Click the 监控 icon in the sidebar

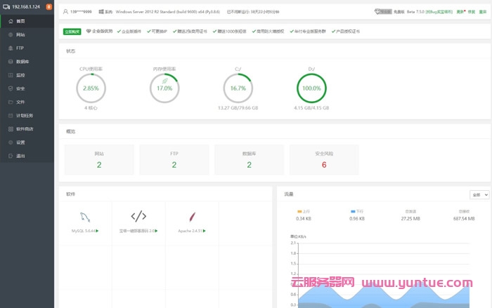[11, 74]
